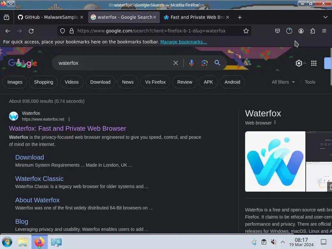Filter results by News

point(128,82)
